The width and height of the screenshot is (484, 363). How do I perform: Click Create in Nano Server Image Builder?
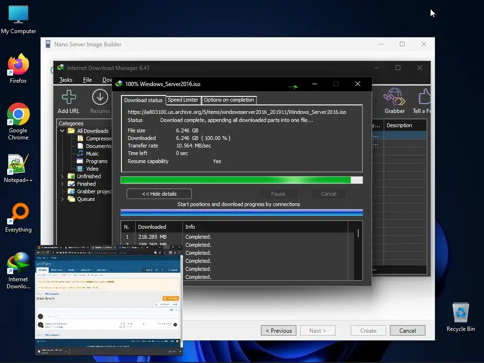coord(368,330)
